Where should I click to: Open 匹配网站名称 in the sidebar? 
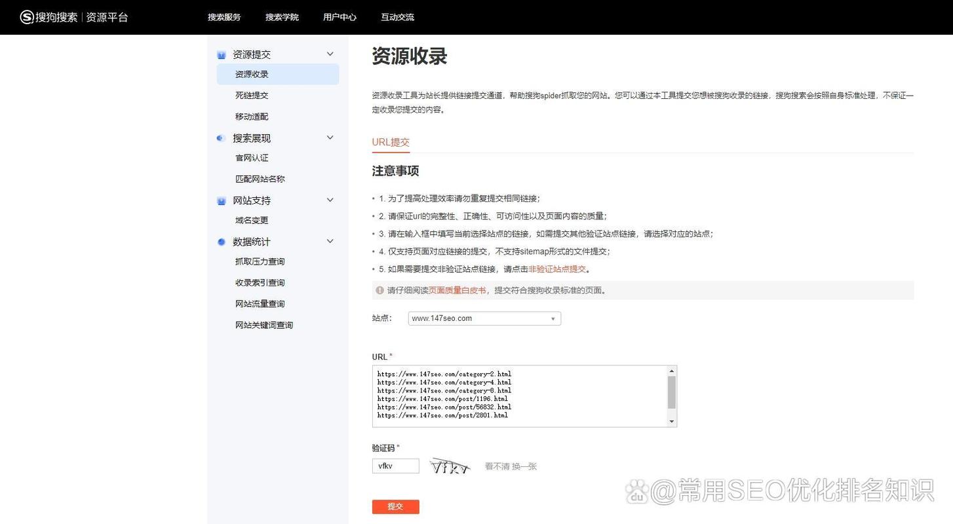(260, 179)
